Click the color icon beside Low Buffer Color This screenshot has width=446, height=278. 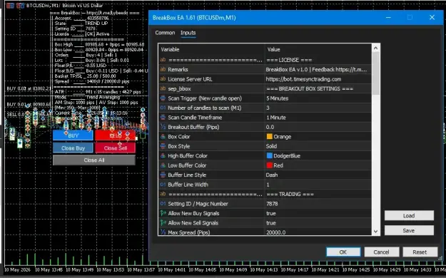click(163, 165)
